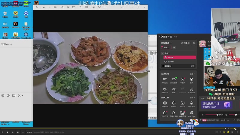This screenshot has width=240, height=135.
Task: Open 宠粉红包 red packet feature
Action: [165, 90]
